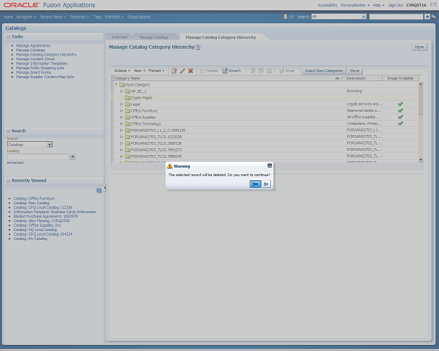Click the icon right of the search go button
The width and height of the screenshot is (439, 351).
click(434, 16)
